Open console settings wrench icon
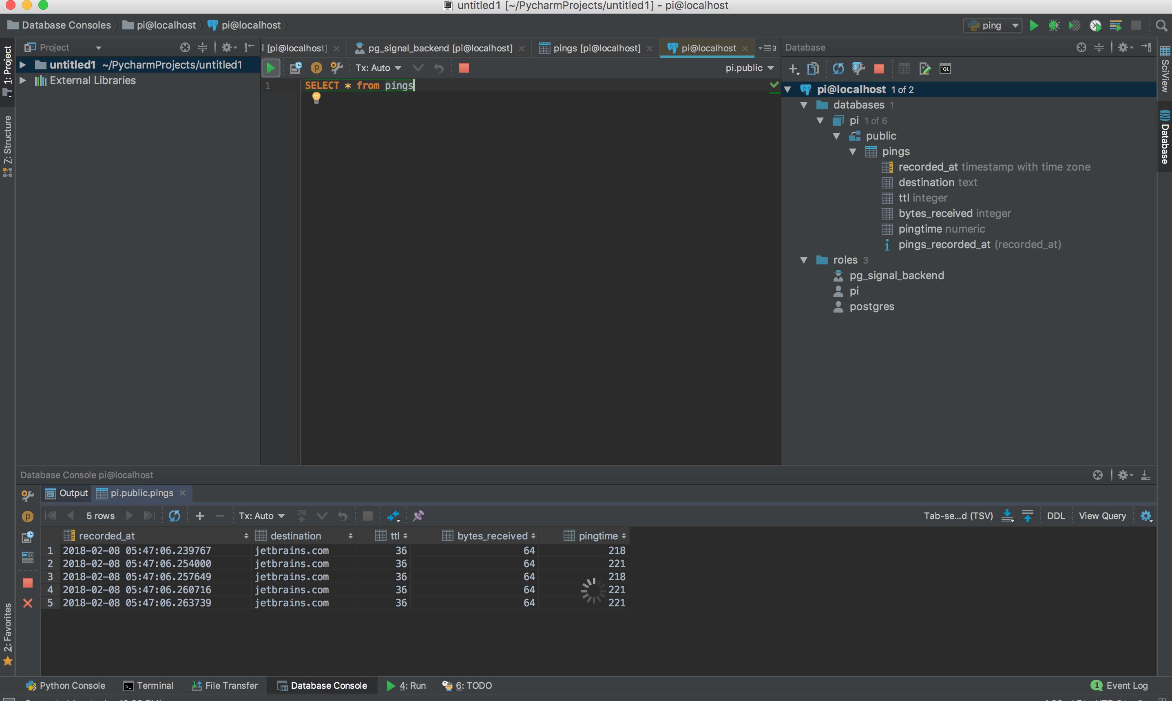The height and width of the screenshot is (701, 1172). 336,68
